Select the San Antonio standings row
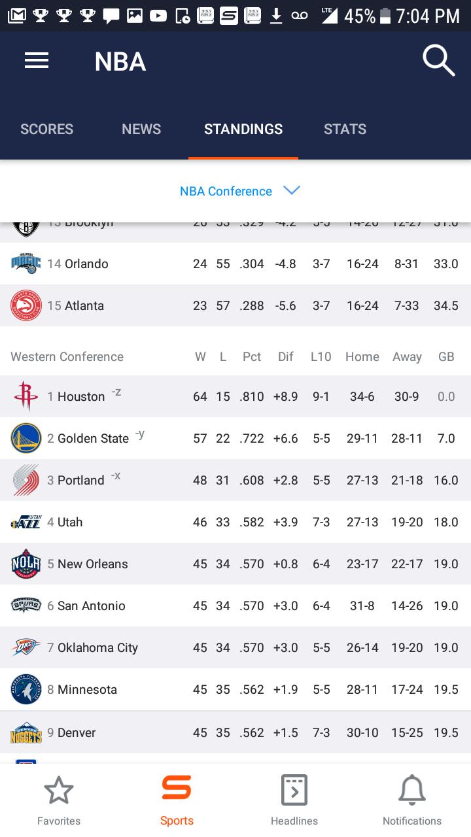The height and width of the screenshot is (837, 471). tap(235, 606)
